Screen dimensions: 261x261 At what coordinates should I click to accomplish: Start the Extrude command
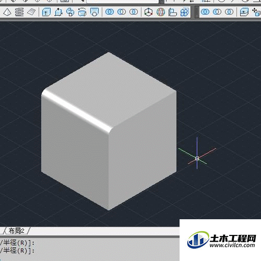46,12
